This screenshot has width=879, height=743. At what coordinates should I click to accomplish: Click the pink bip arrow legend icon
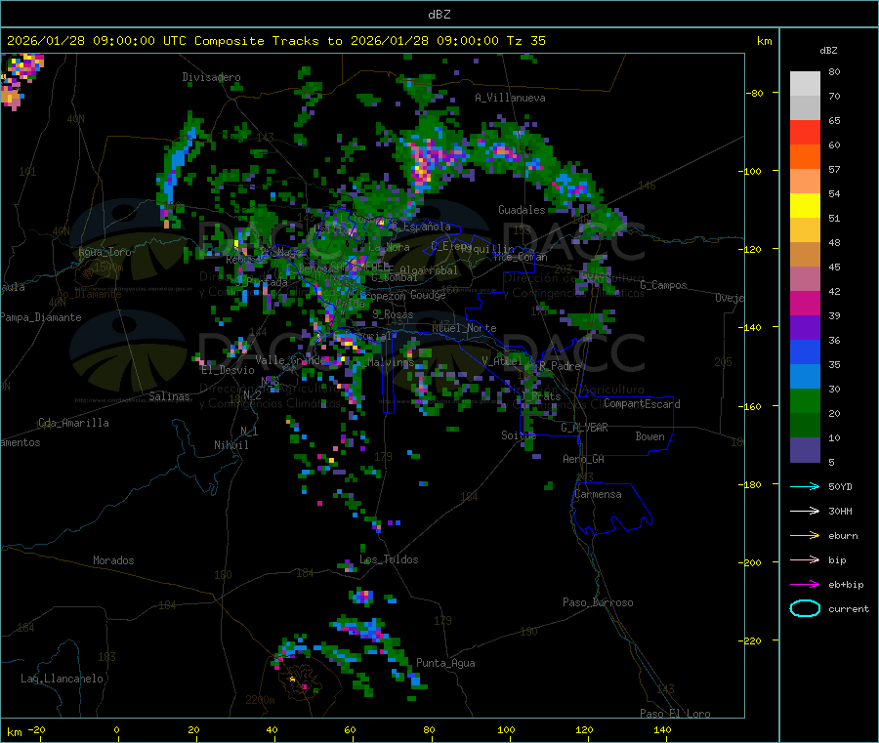point(805,559)
